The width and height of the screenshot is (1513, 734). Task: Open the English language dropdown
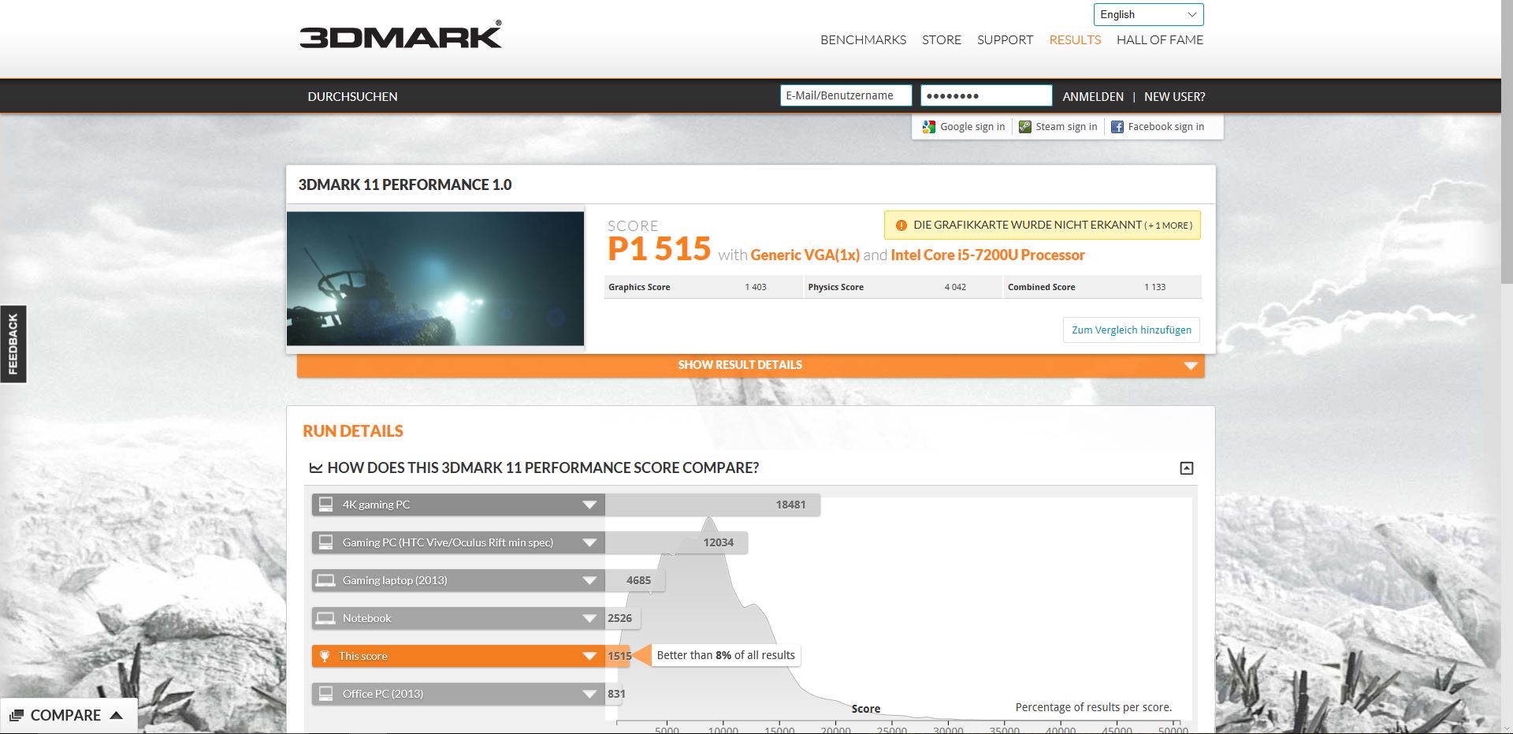tap(1148, 15)
